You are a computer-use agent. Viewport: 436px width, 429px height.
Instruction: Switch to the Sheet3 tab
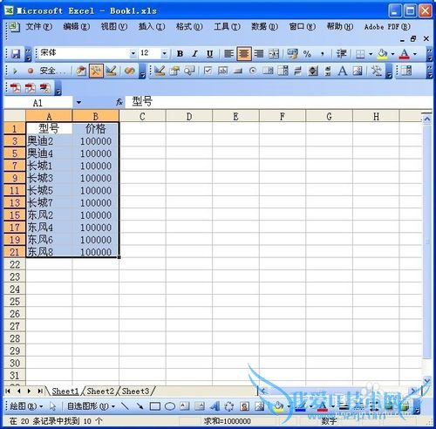(136, 392)
